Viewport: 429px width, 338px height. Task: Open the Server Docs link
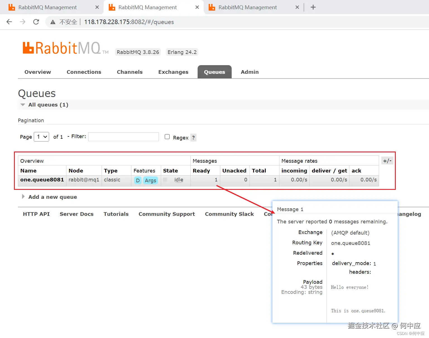(x=76, y=214)
